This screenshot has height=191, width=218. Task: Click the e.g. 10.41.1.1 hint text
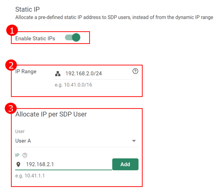(30, 175)
